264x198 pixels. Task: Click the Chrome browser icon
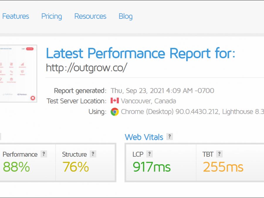[115, 112]
